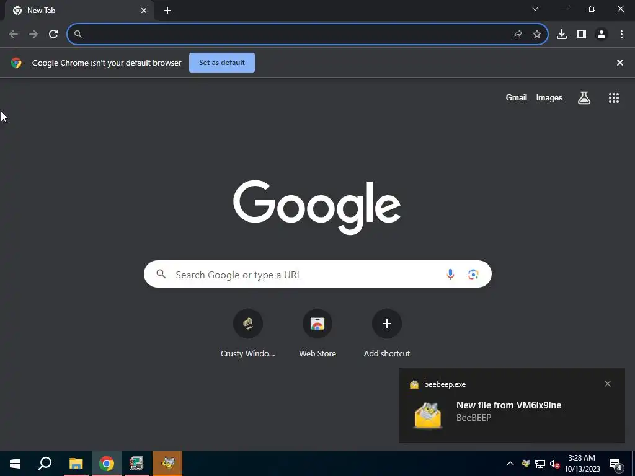Open the Google apps grid
This screenshot has height=476, width=635.
point(614,97)
